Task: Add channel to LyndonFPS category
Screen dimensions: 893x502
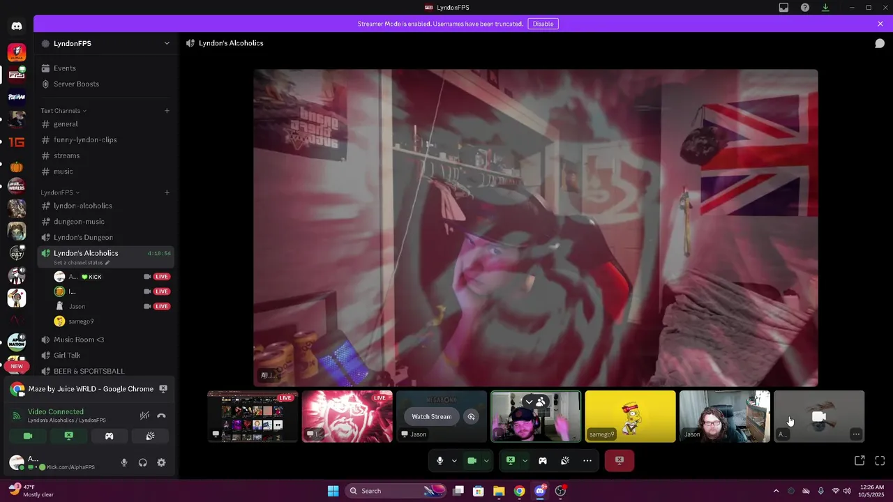Action: click(167, 192)
